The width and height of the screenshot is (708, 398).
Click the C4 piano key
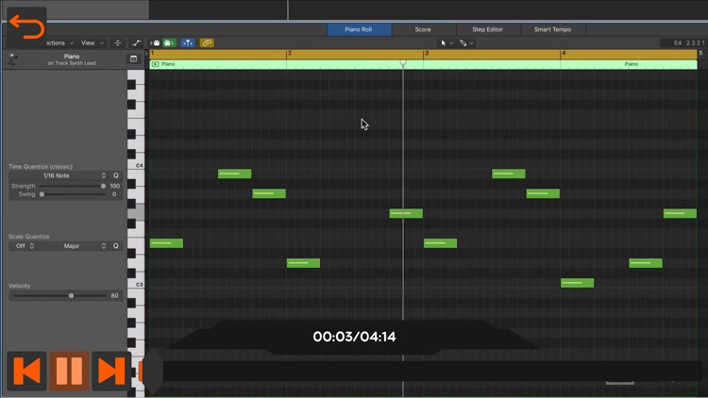136,165
